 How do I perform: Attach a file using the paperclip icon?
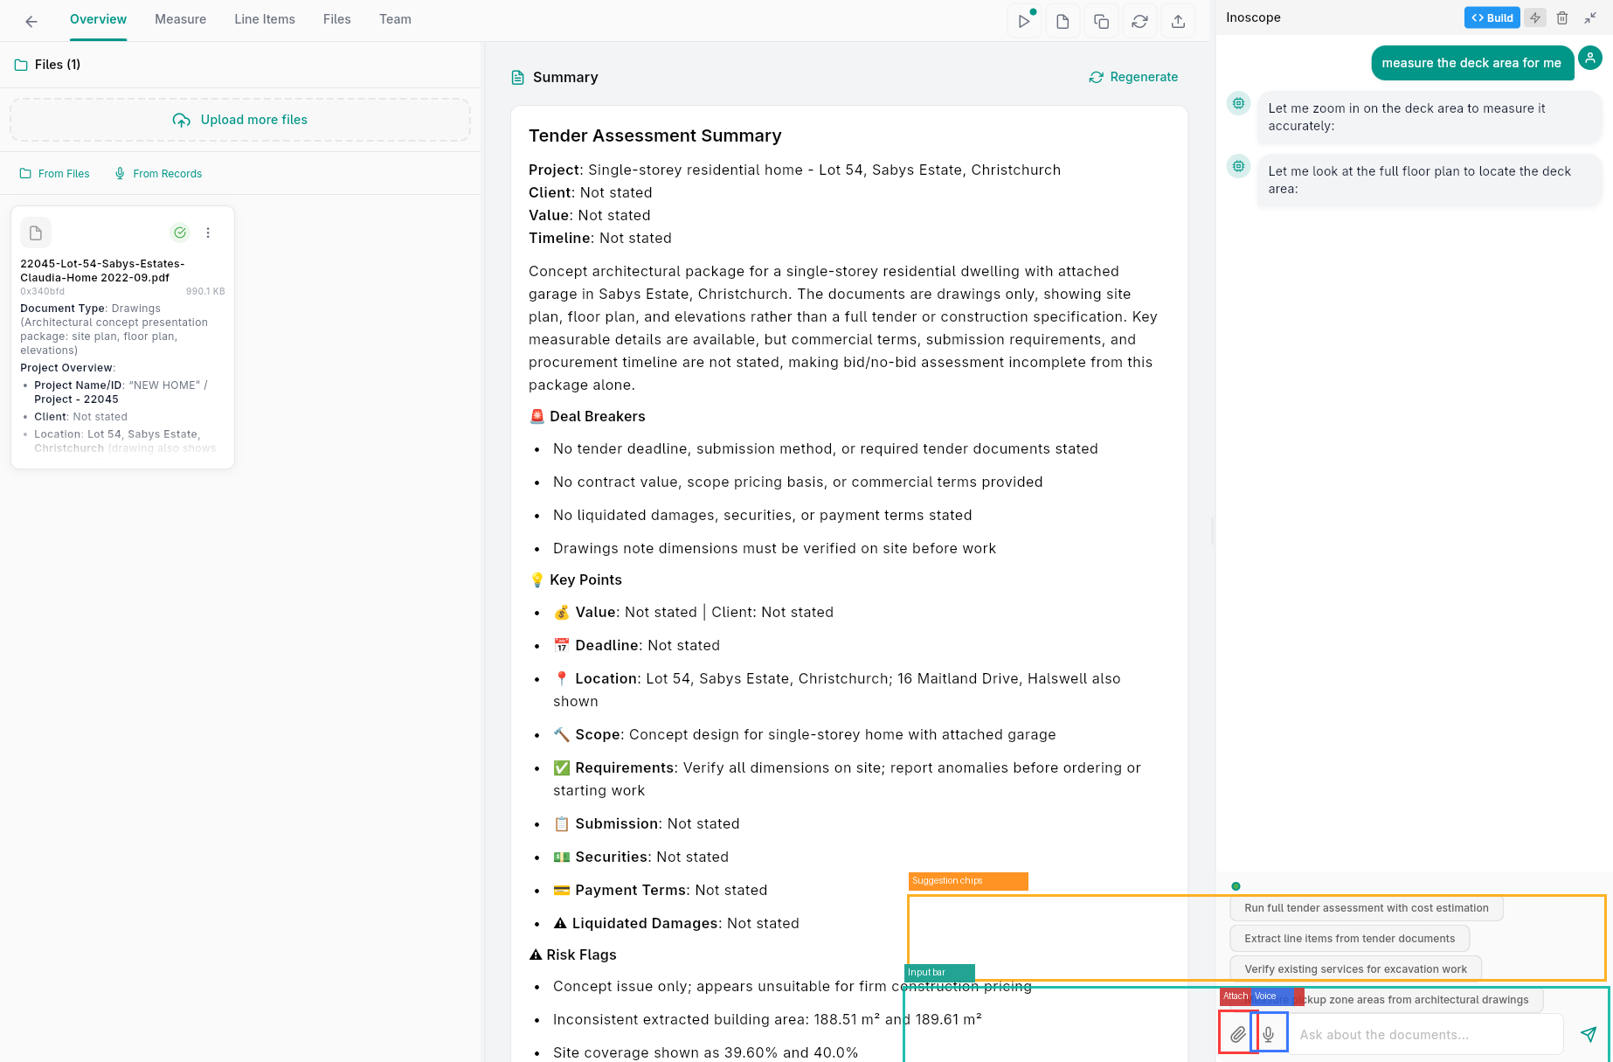tap(1237, 1033)
